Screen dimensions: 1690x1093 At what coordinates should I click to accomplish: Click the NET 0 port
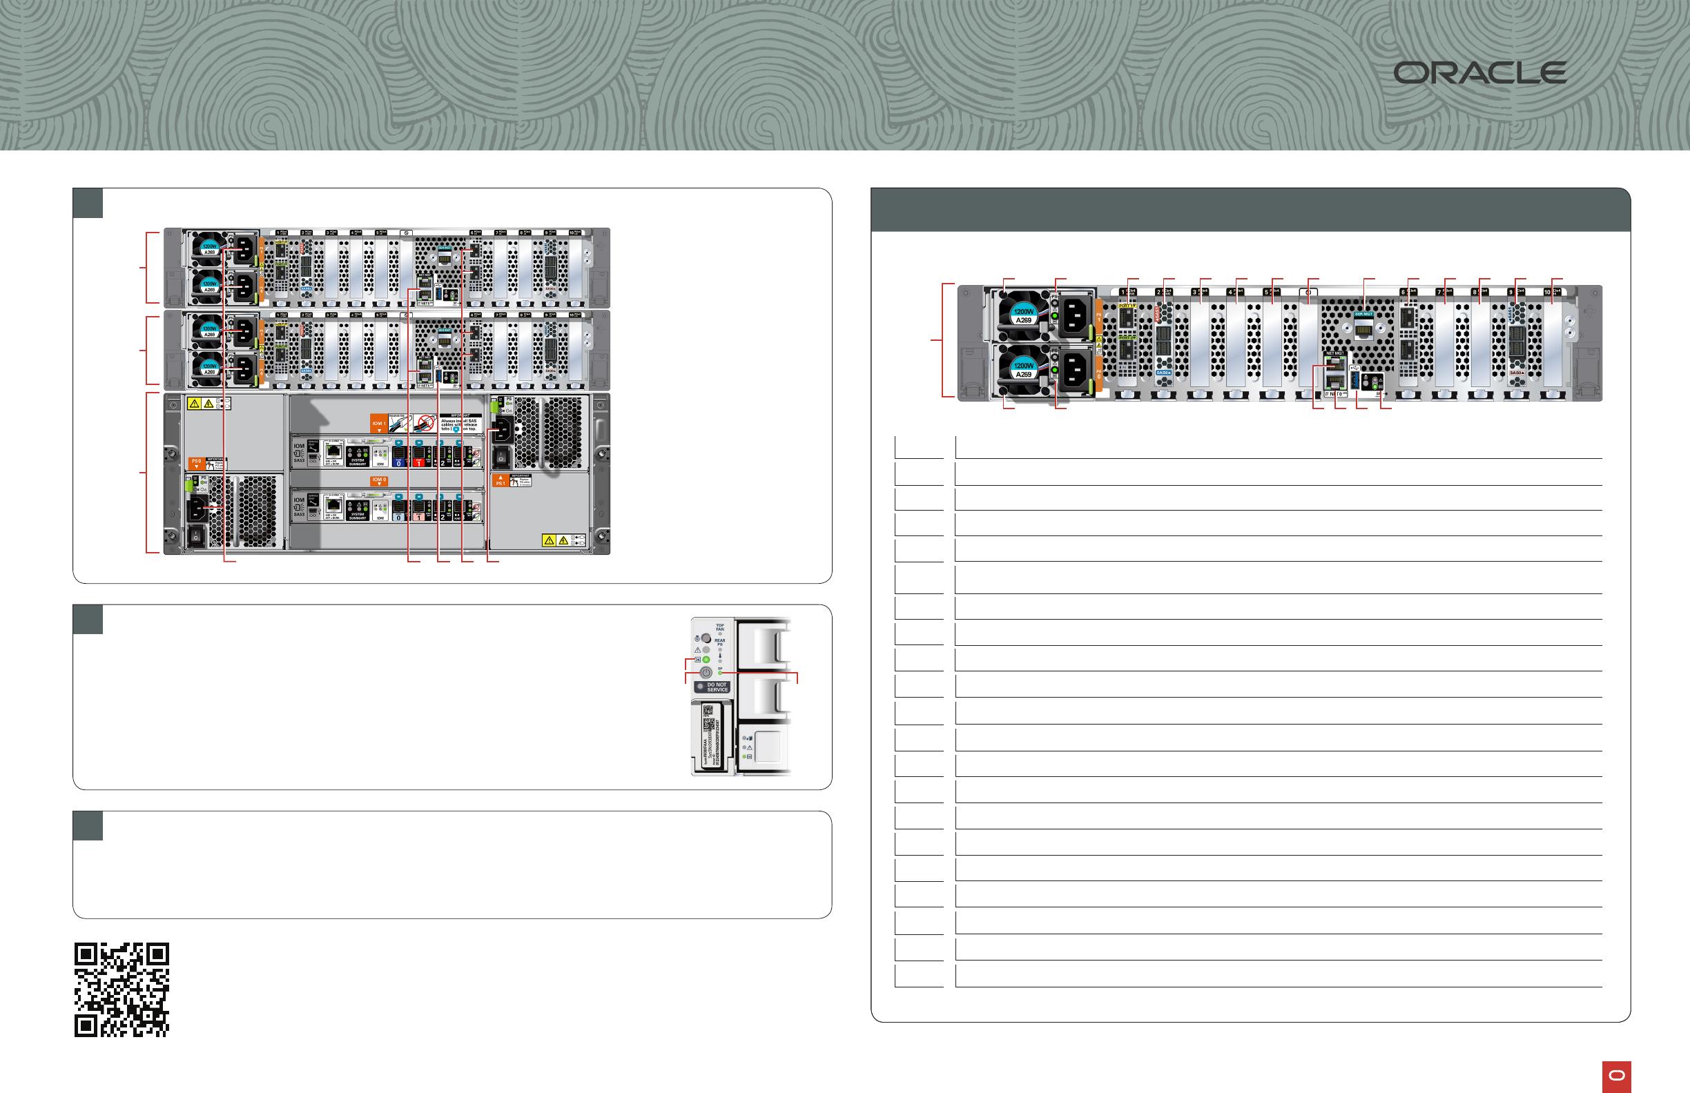[x=1336, y=382]
